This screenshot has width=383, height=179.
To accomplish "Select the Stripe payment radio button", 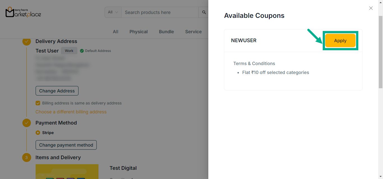I will tap(38, 133).
